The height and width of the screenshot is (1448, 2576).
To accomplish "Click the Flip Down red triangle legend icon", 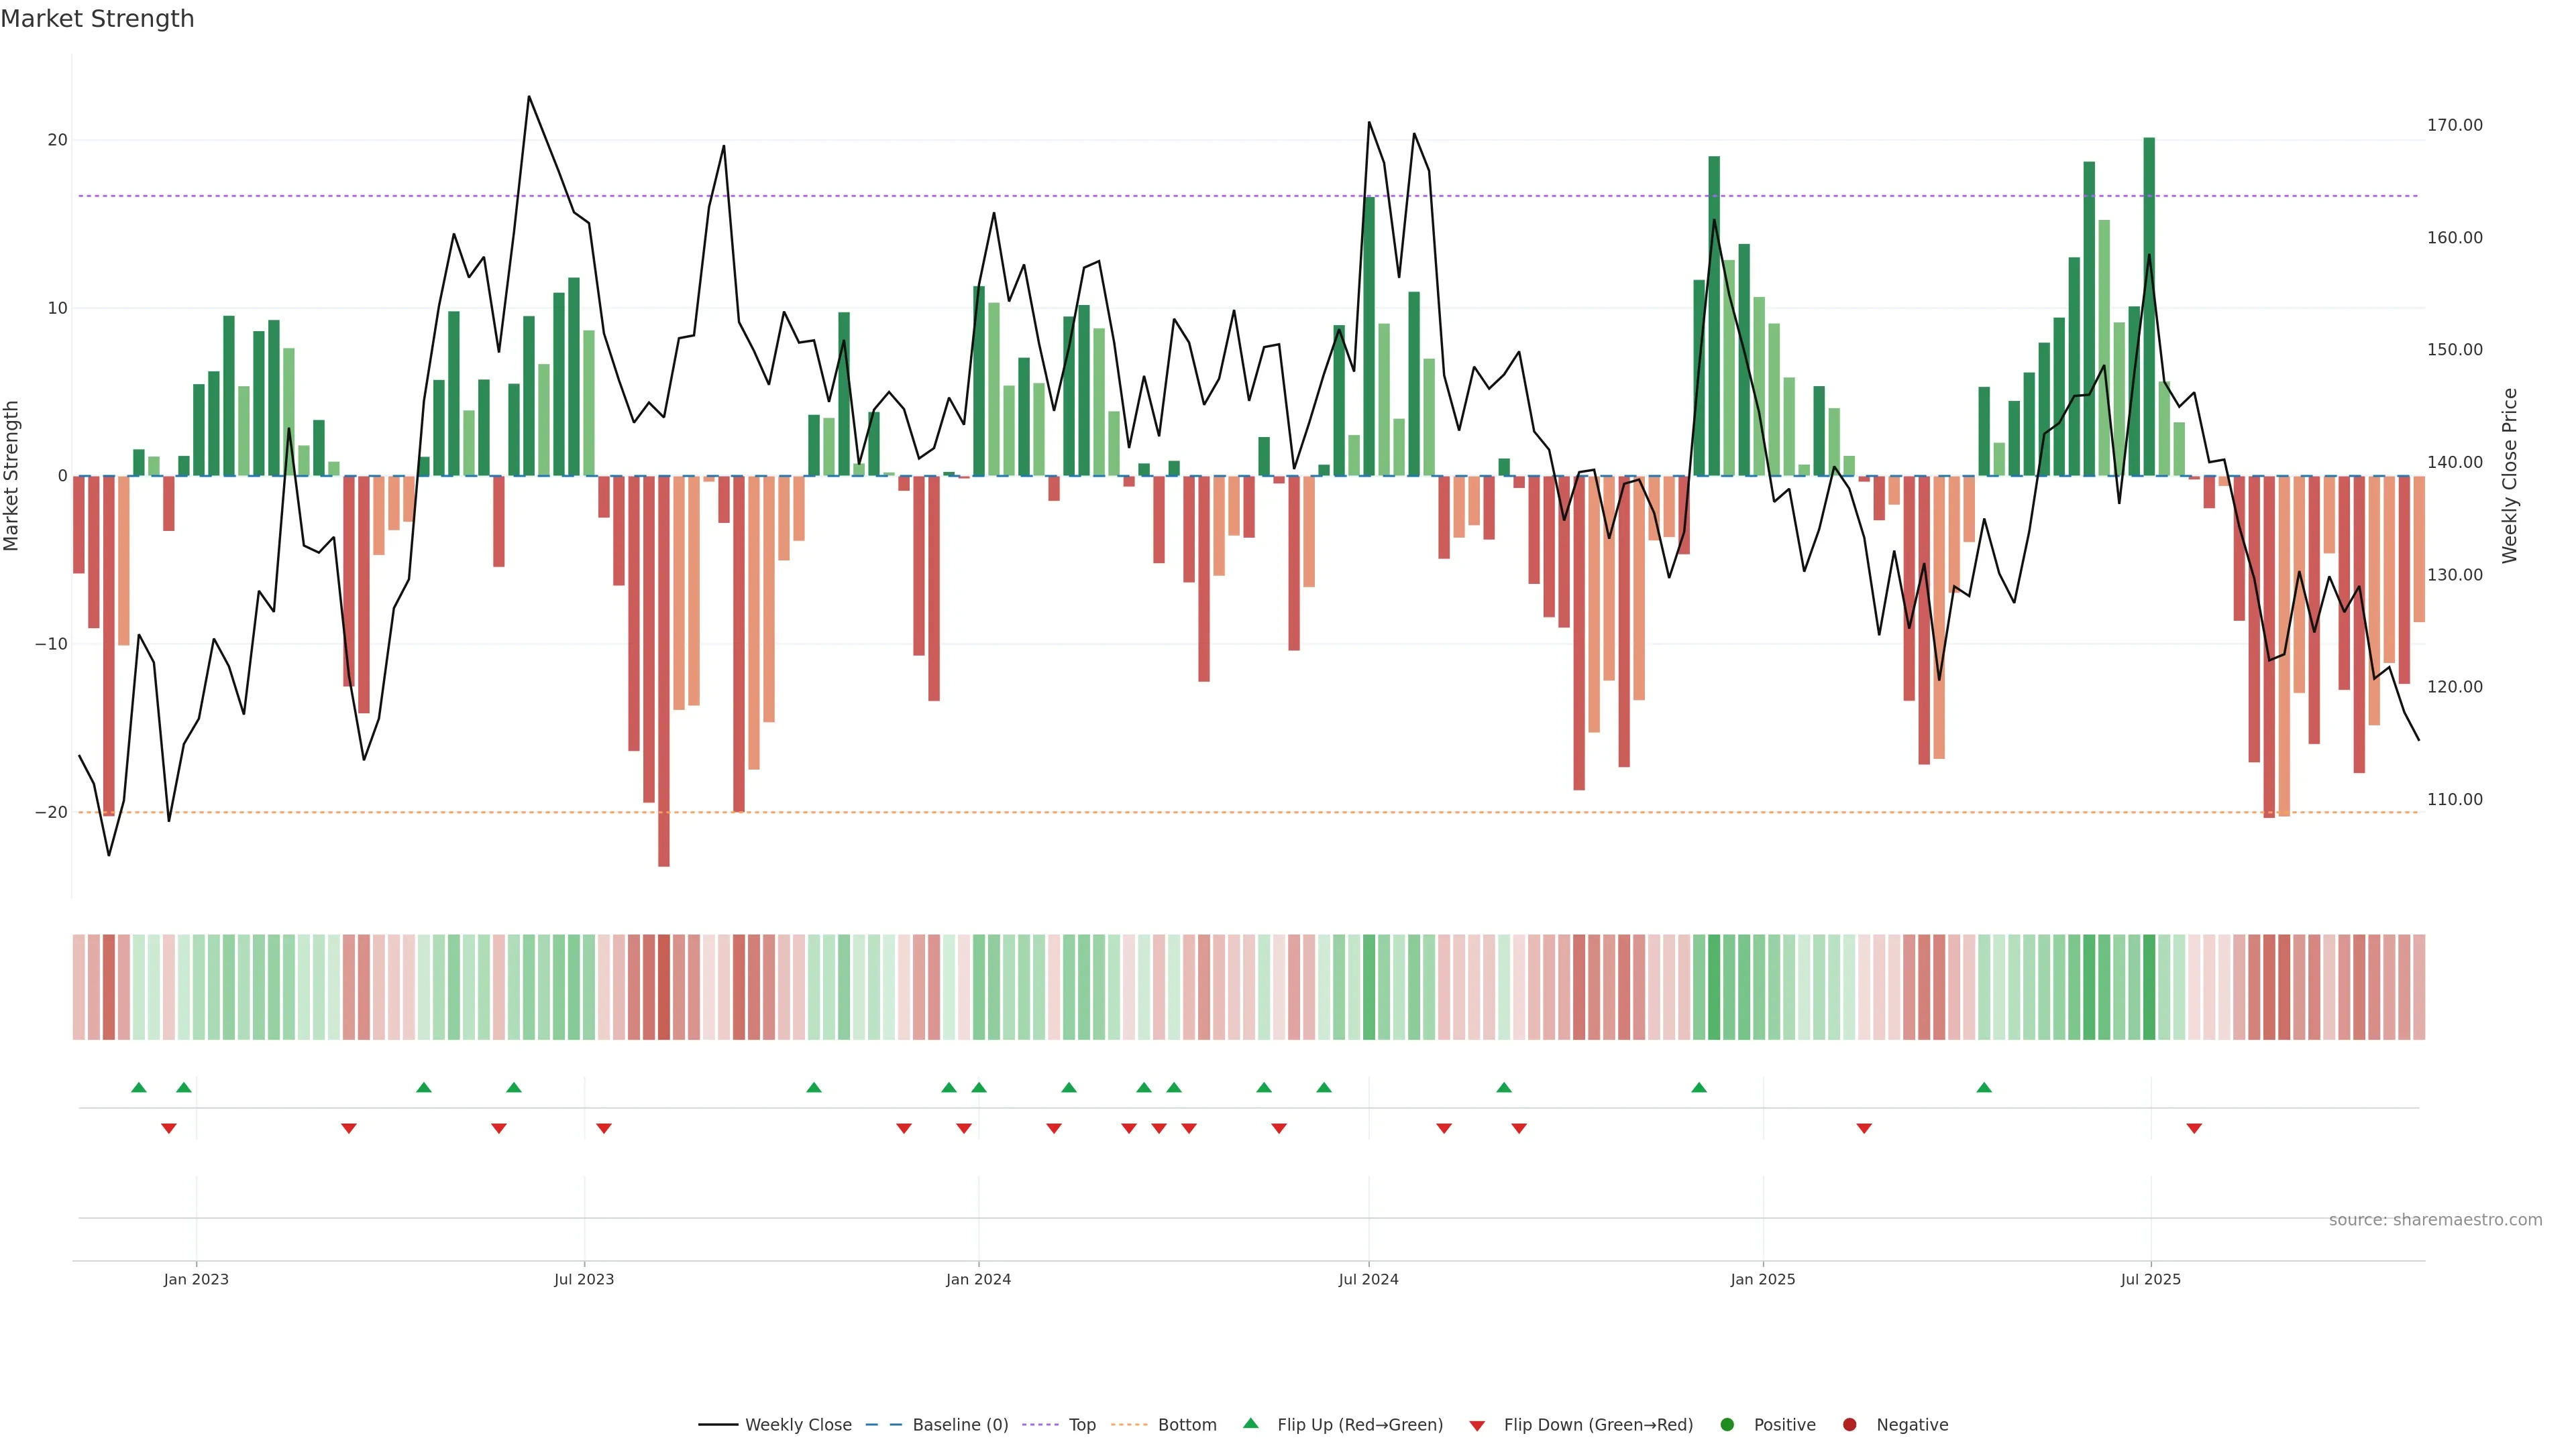I will tap(1477, 1426).
